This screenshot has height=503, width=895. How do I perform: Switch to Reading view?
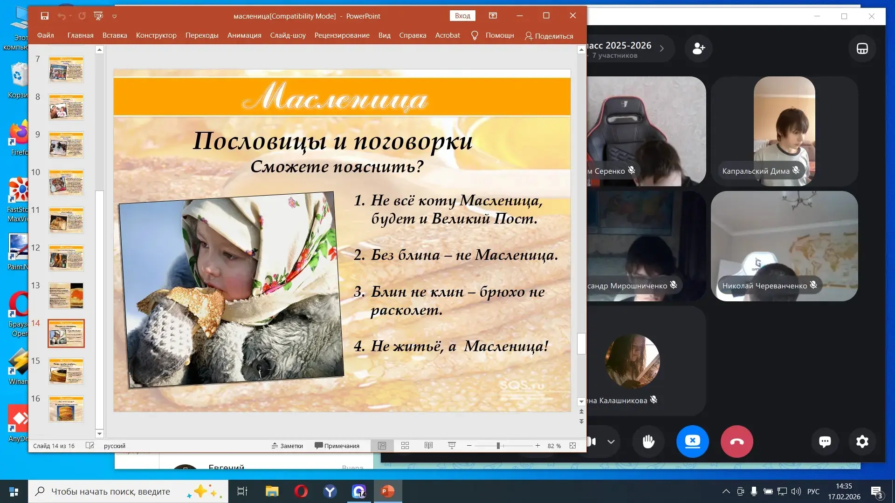pyautogui.click(x=428, y=446)
